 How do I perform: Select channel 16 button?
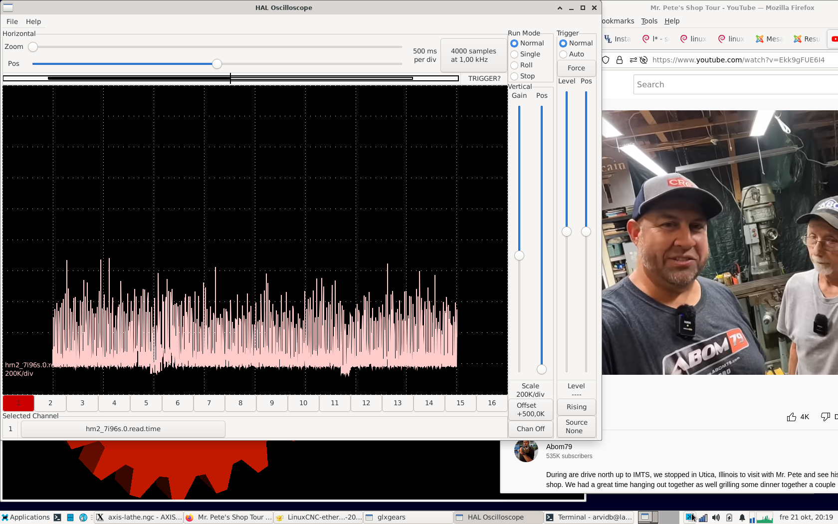(492, 403)
